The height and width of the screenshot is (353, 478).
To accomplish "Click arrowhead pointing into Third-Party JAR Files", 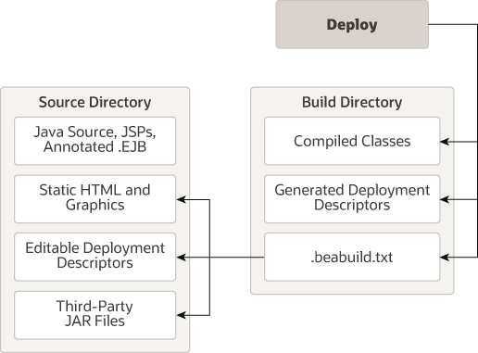I will pyautogui.click(x=182, y=315).
